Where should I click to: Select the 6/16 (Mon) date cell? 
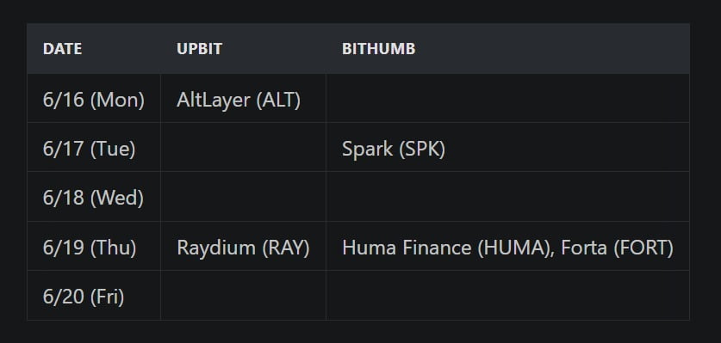(x=94, y=99)
